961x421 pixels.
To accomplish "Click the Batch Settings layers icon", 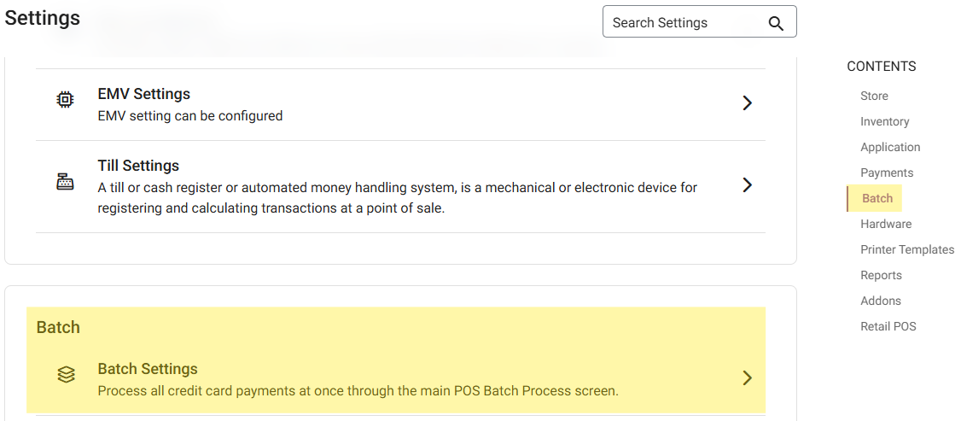I will pos(67,375).
